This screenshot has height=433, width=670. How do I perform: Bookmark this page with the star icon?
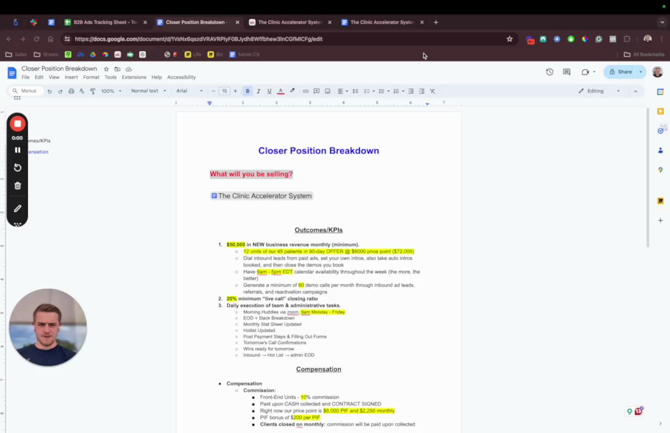509,39
